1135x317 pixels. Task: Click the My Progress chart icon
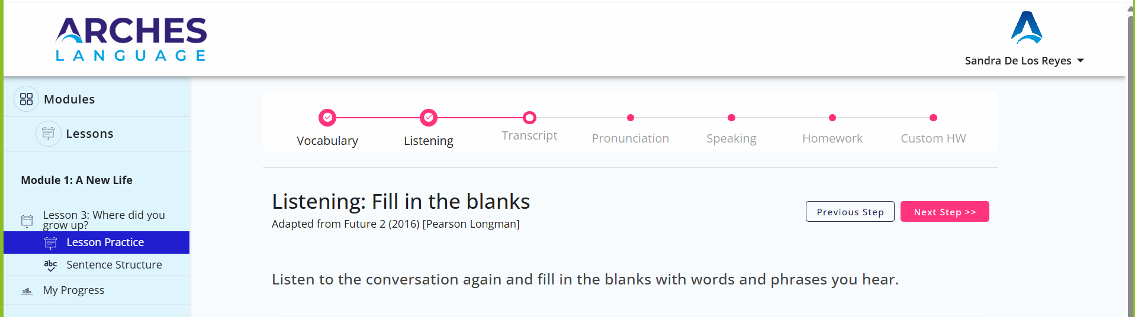pos(27,291)
